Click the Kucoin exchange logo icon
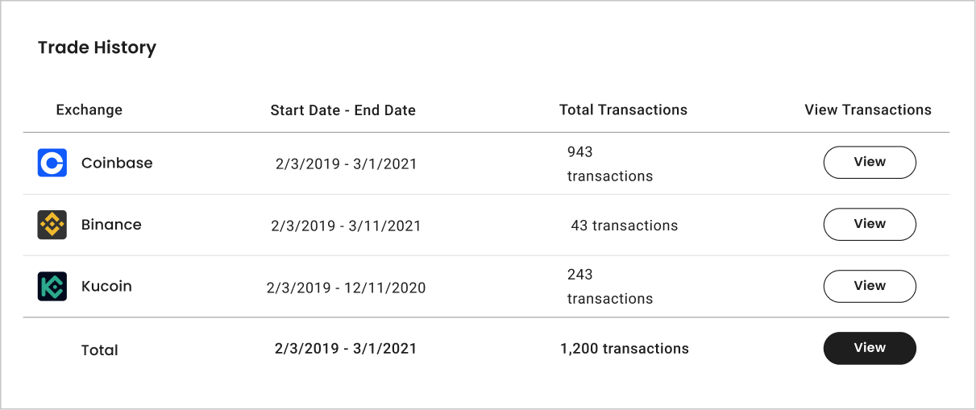Screen dimensions: 976x410 (52, 287)
